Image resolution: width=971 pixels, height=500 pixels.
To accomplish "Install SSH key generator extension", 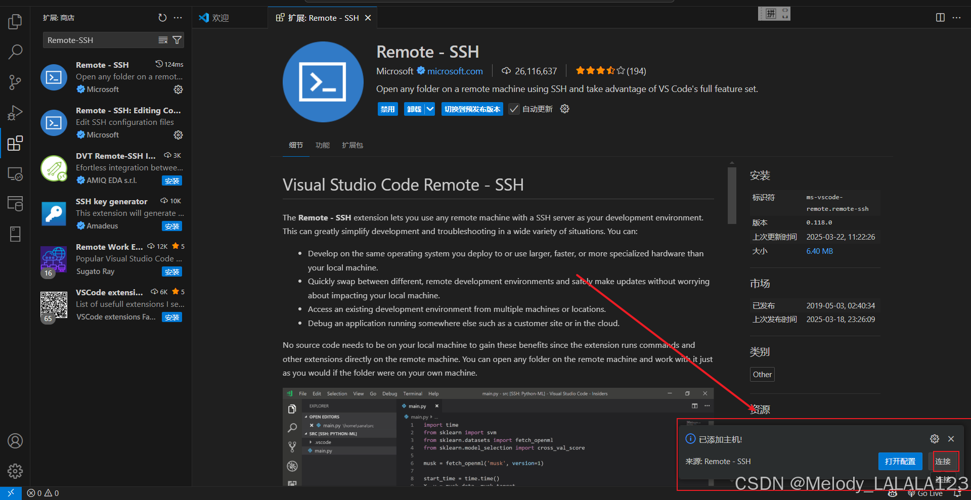I will click(x=172, y=226).
